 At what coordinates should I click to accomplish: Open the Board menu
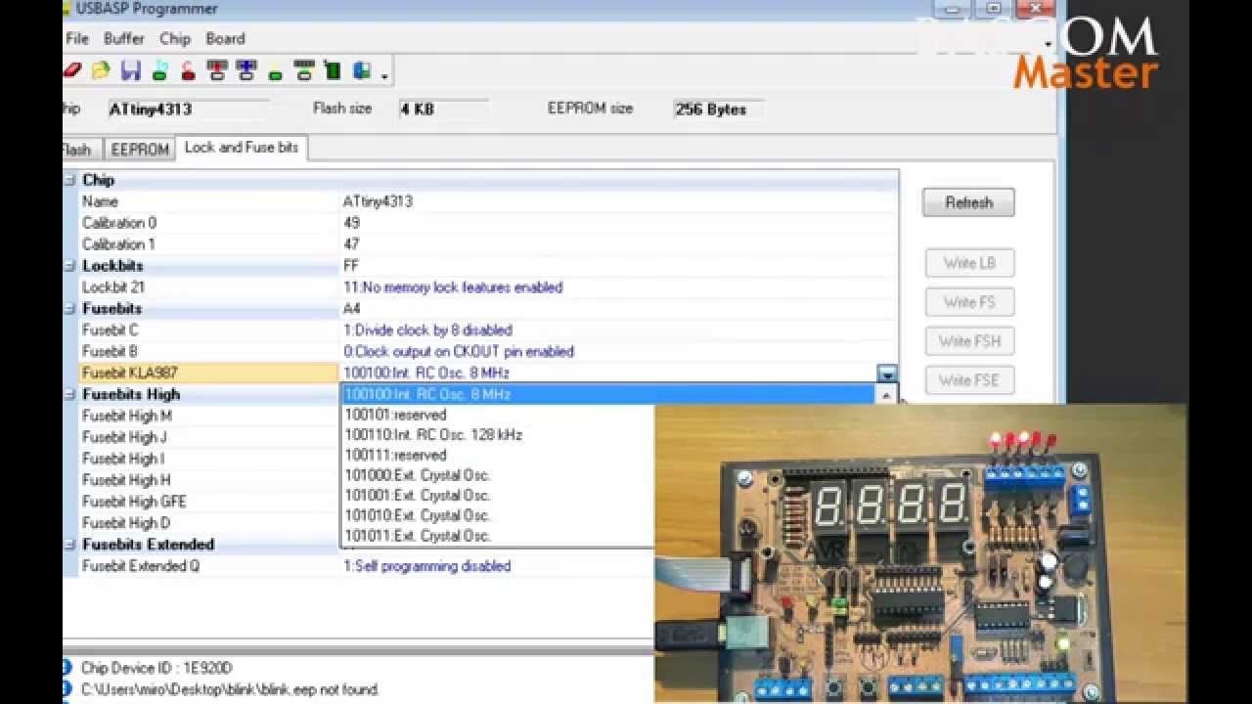pos(225,38)
